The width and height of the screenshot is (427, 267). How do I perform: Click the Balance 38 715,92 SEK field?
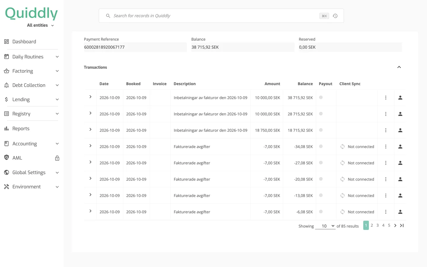[x=243, y=47]
